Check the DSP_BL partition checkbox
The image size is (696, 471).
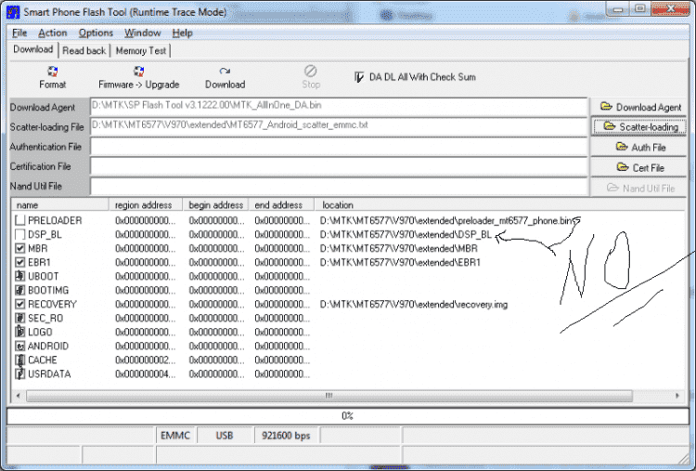(20, 235)
